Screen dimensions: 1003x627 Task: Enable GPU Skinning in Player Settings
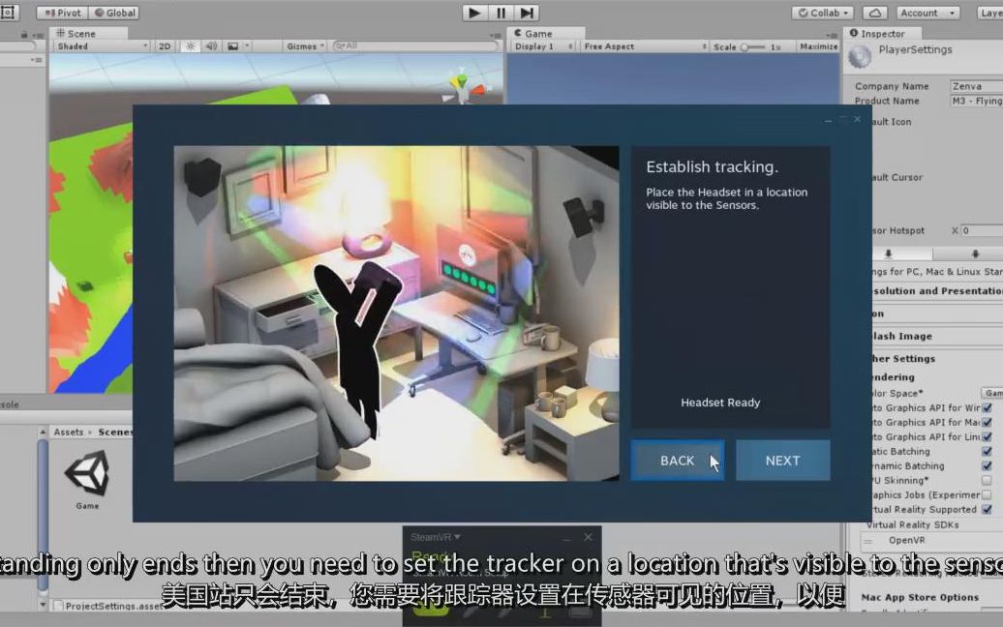pos(988,479)
